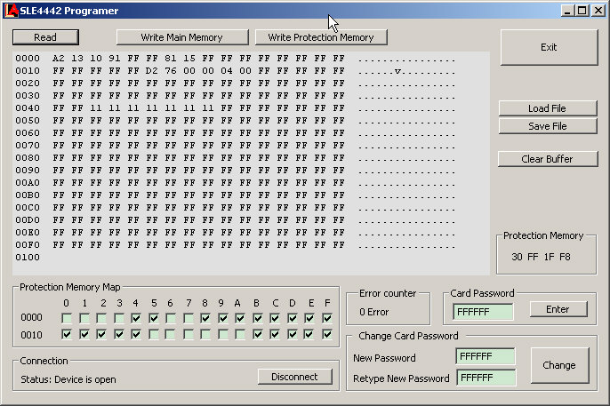Screen dimensions: 610x406
Task: Click the ASCII 'v' character in row 0010
Action: [x=397, y=71]
